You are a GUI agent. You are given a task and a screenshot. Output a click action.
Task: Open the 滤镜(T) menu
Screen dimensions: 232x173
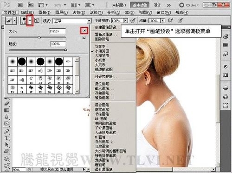[x=96, y=12]
